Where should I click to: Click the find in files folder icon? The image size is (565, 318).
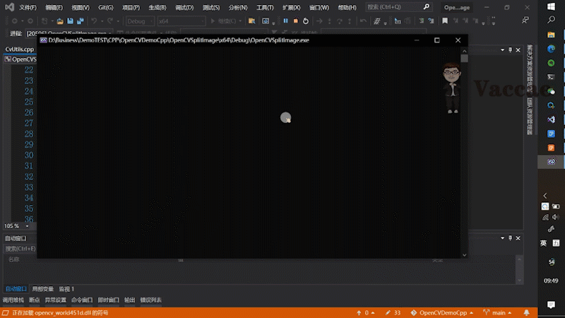tap(251, 21)
